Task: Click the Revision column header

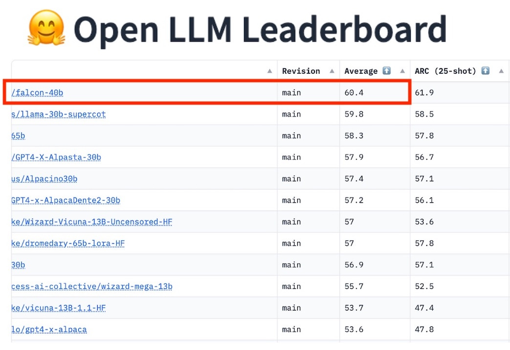Action: point(301,70)
